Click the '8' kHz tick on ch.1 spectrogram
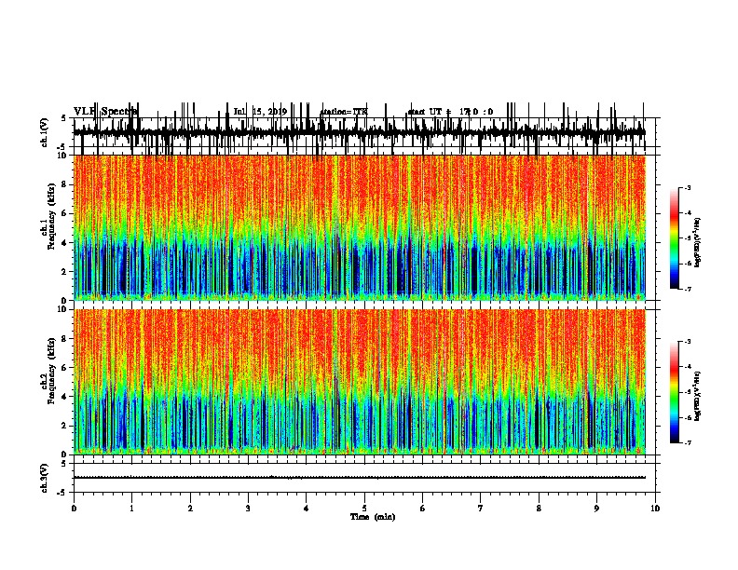Viewport: 738px width, 570px height. tap(65, 184)
